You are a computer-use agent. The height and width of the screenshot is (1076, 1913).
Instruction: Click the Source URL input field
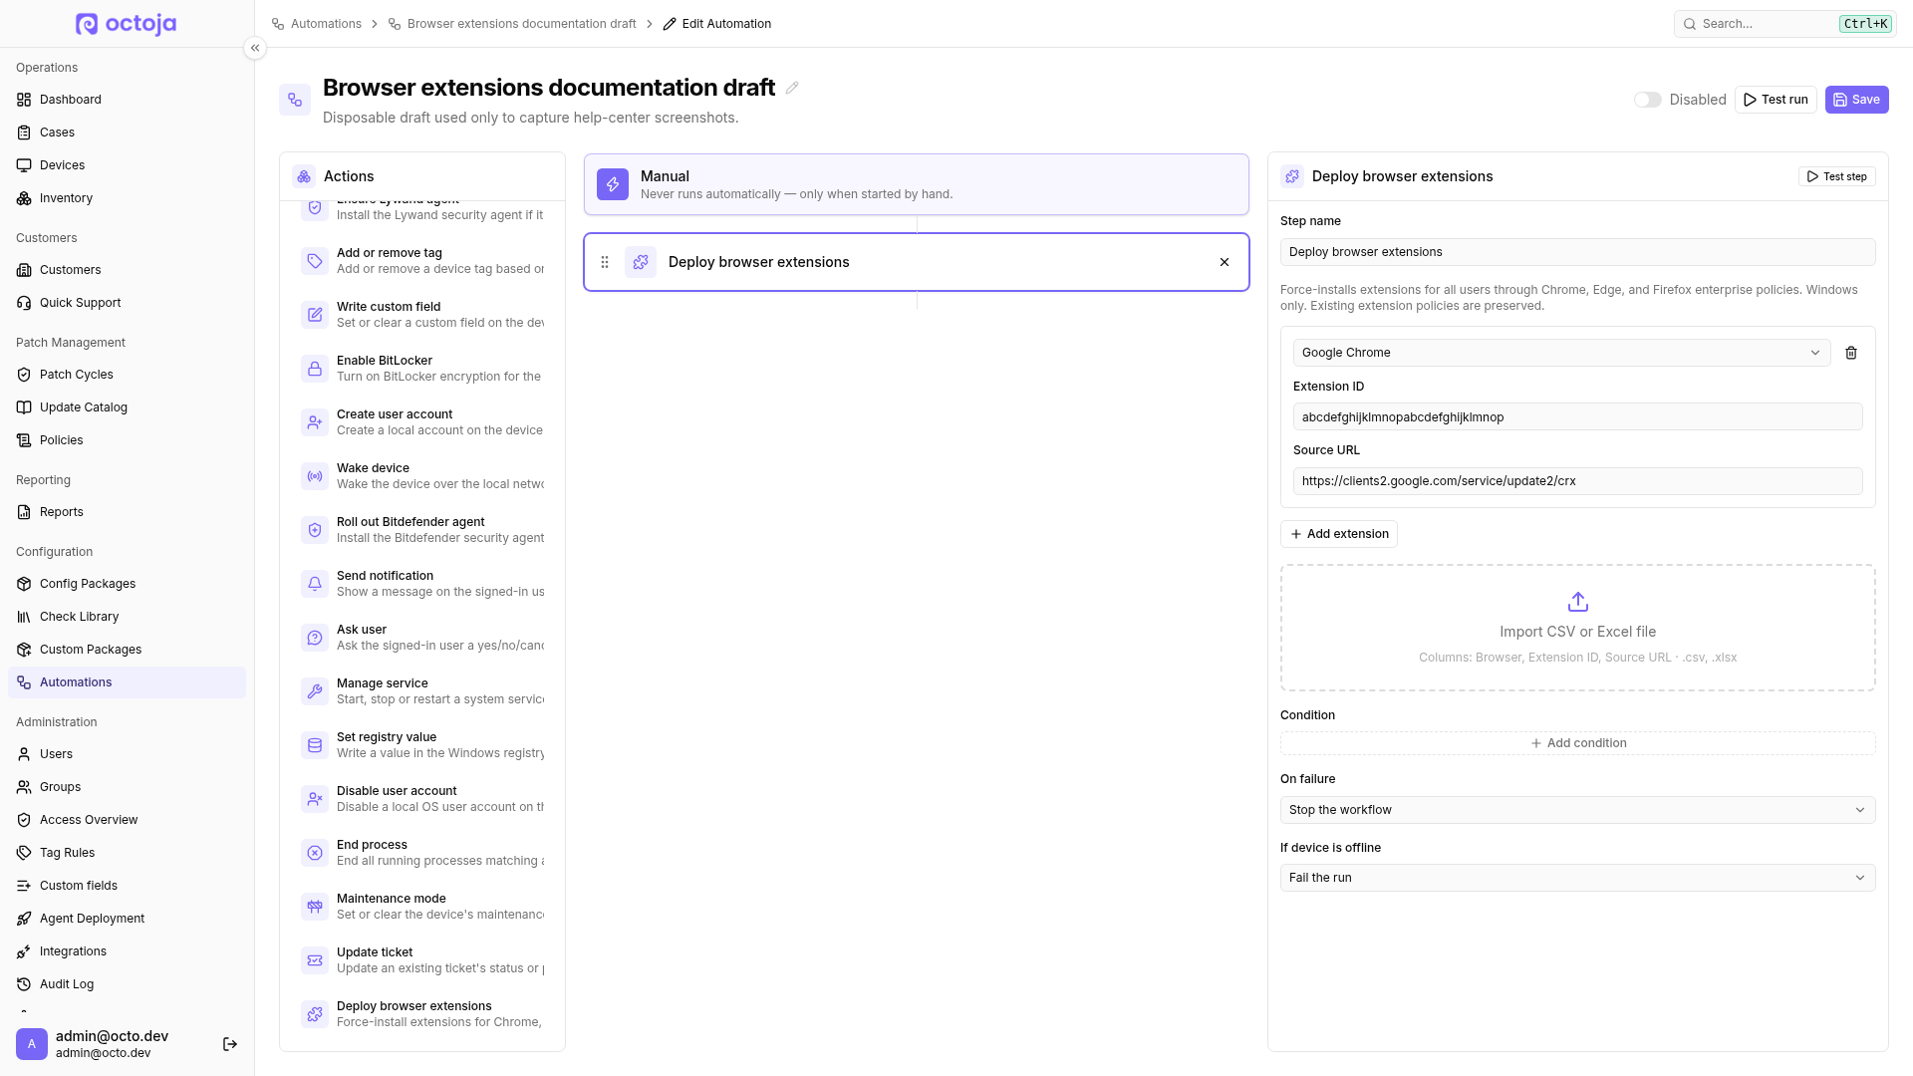[x=1577, y=481]
